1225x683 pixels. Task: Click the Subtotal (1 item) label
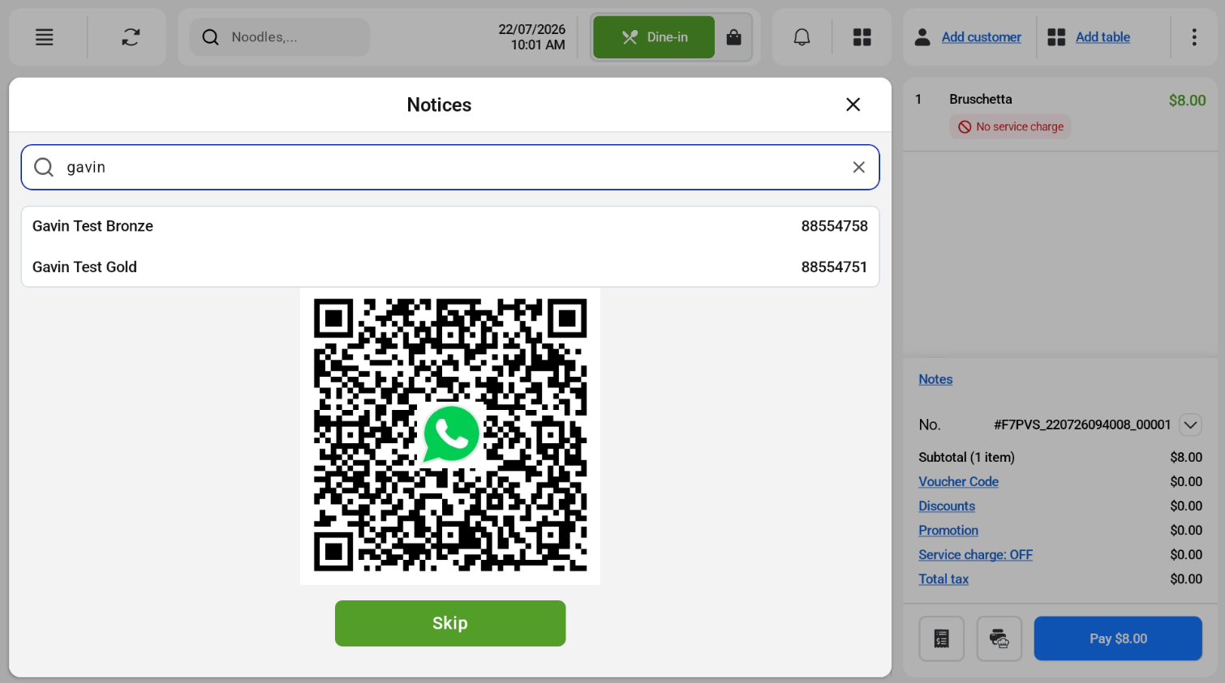[x=966, y=457]
